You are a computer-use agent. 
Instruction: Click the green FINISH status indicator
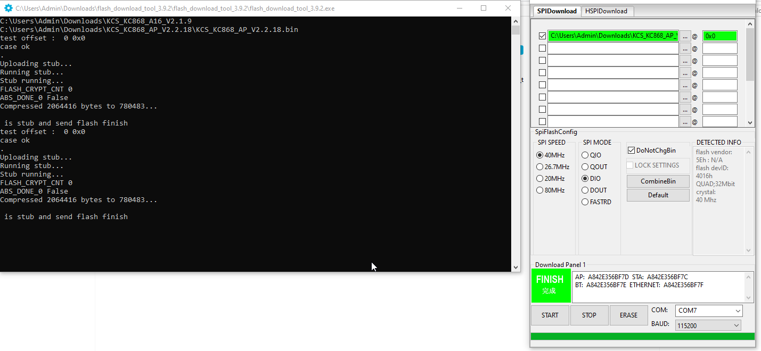[550, 285]
